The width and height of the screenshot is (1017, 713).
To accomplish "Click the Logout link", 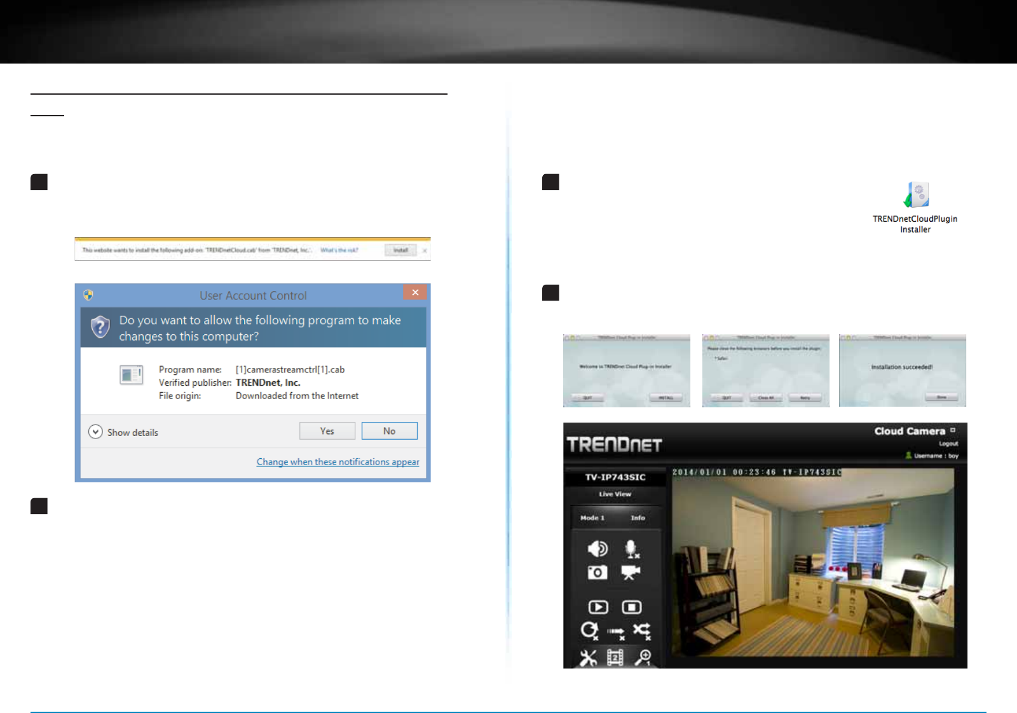I will 948,444.
